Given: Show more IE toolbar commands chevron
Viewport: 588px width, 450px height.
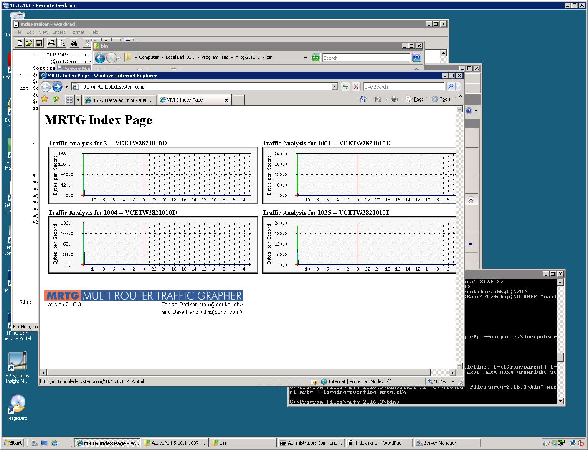Looking at the screenshot, I should pos(460,97).
